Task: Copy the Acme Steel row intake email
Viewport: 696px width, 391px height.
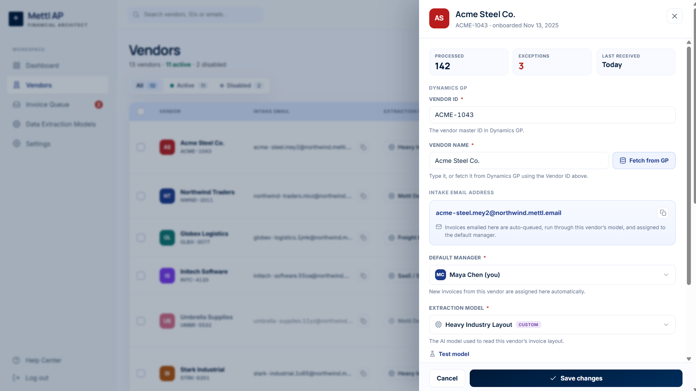Action: [363, 147]
